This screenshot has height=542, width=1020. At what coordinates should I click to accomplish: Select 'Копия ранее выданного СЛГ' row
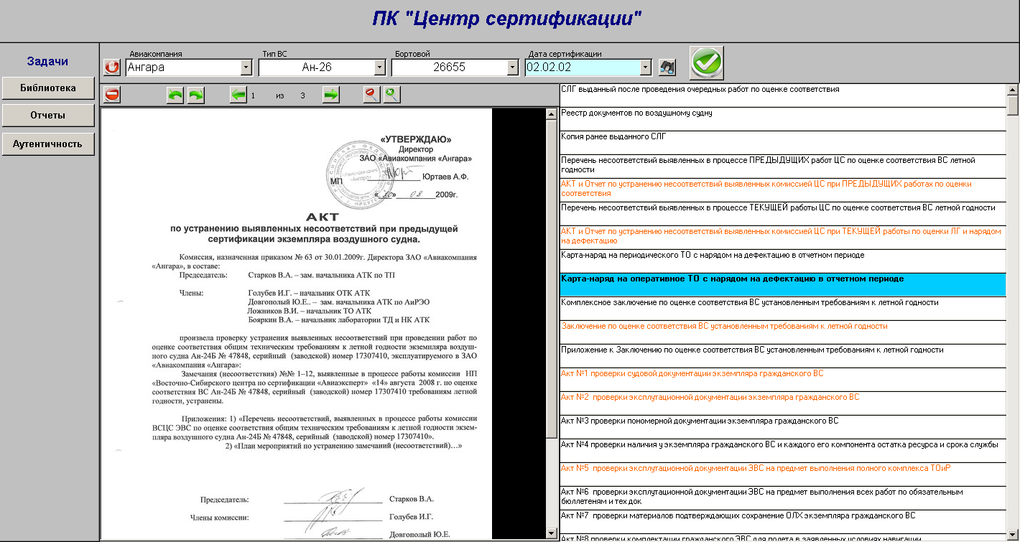(x=782, y=143)
